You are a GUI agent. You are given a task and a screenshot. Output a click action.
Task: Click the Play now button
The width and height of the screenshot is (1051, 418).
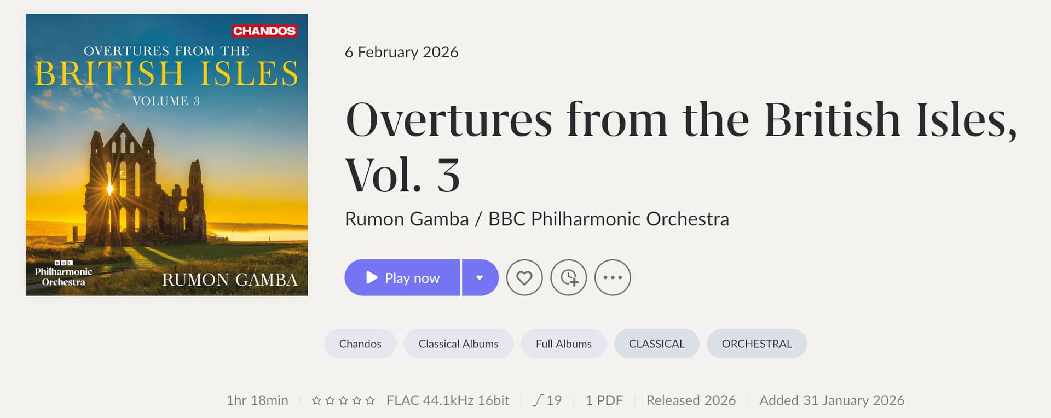pyautogui.click(x=402, y=278)
